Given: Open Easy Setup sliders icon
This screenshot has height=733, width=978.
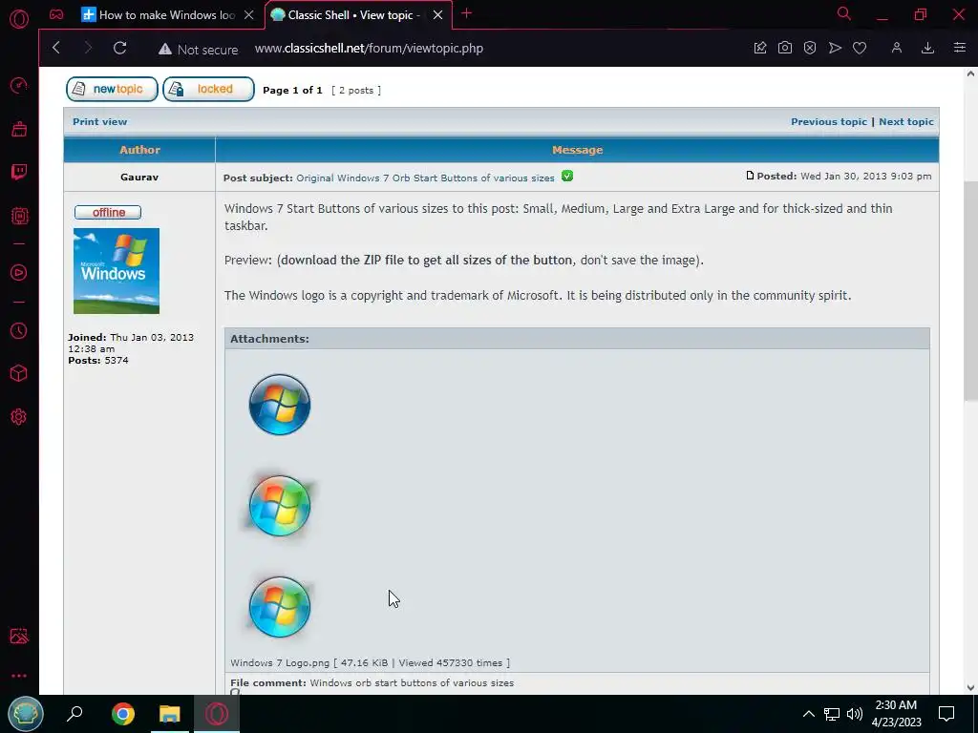Looking at the screenshot, I should coord(959,48).
